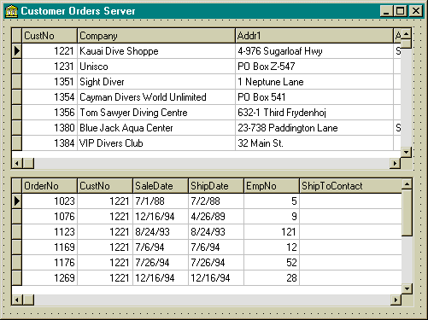Click the SaleDate column header
Screen dimensions: 428x320
click(x=161, y=186)
